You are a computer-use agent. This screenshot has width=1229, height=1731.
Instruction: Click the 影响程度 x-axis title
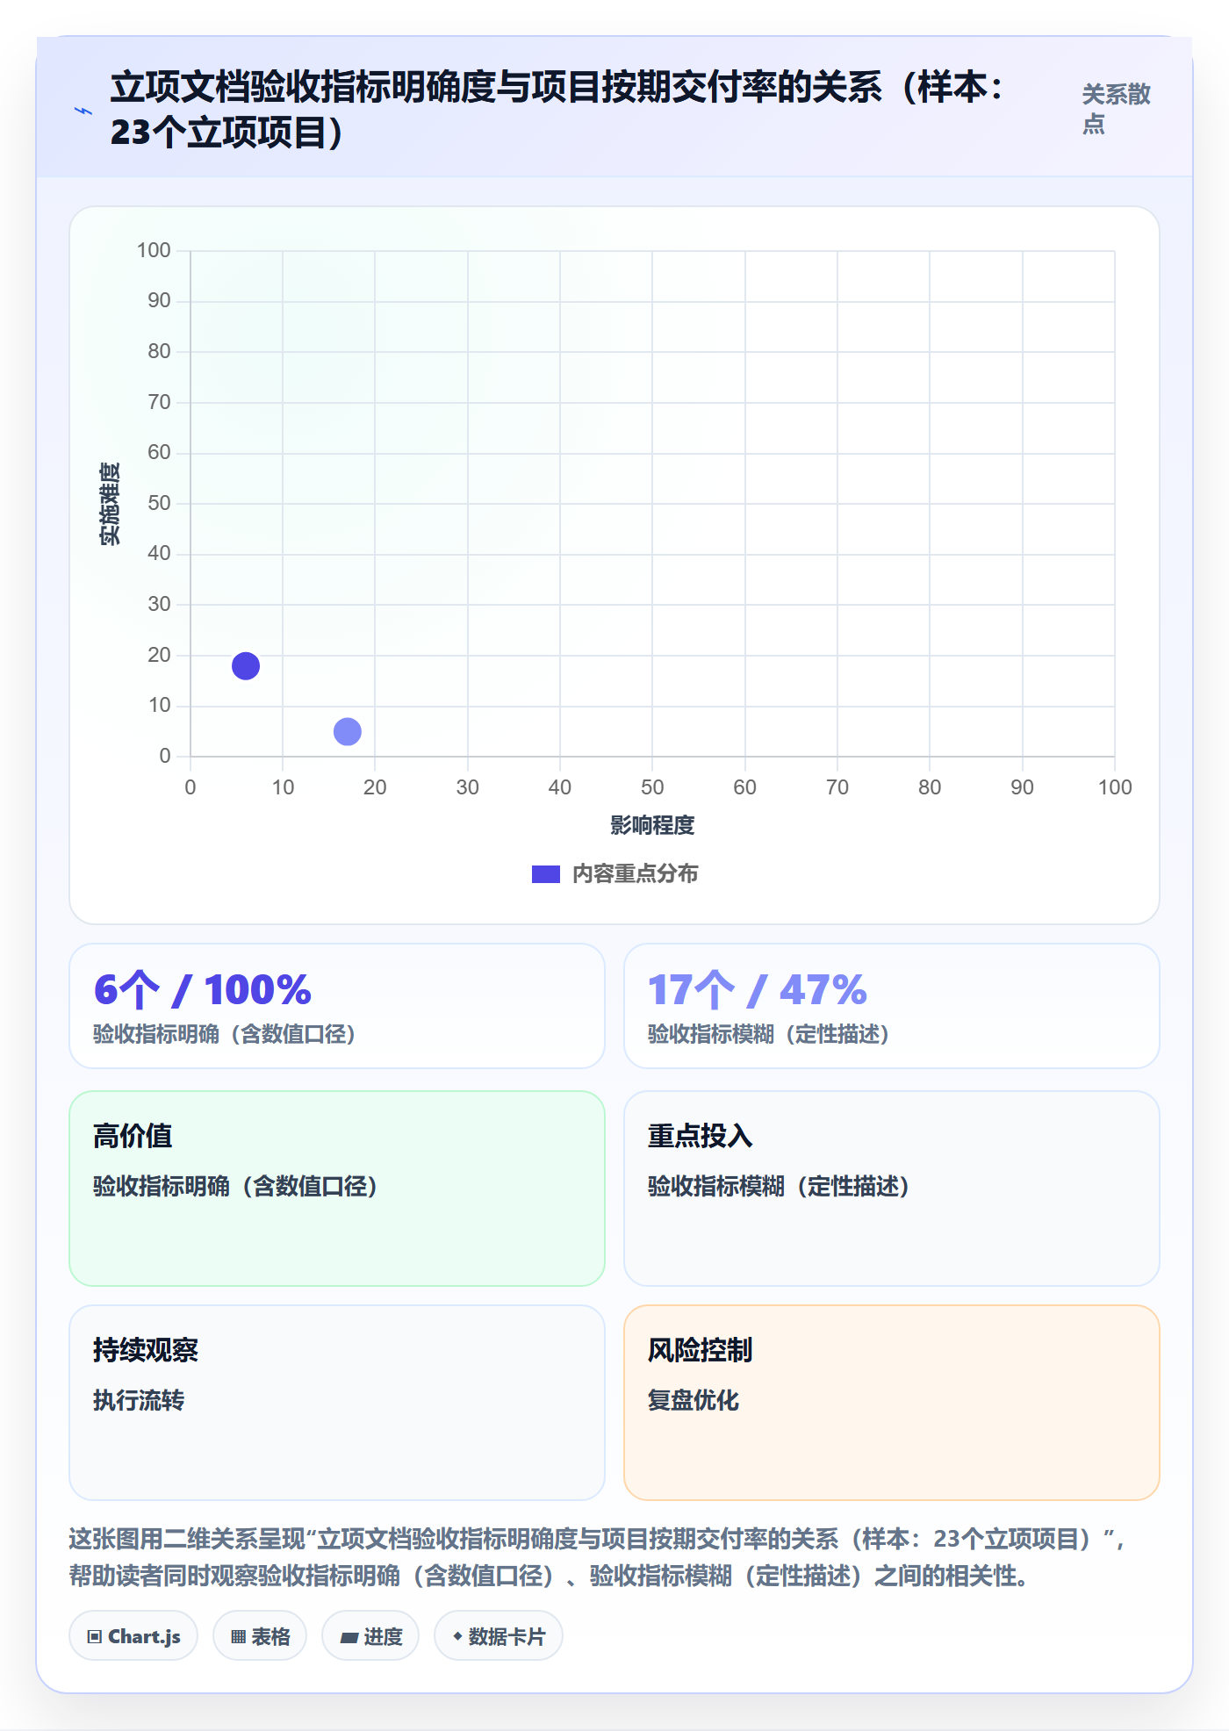coord(652,825)
